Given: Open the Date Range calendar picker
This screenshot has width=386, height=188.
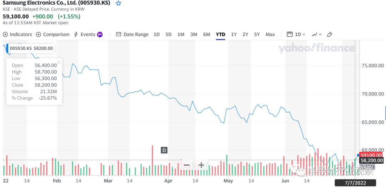Looking at the screenshot, I should tap(132, 34).
